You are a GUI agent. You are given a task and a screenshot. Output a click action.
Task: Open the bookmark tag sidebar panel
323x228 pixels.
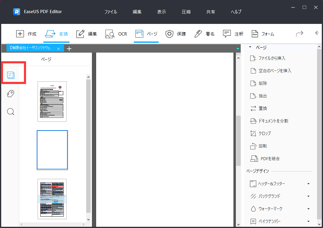(x=11, y=94)
